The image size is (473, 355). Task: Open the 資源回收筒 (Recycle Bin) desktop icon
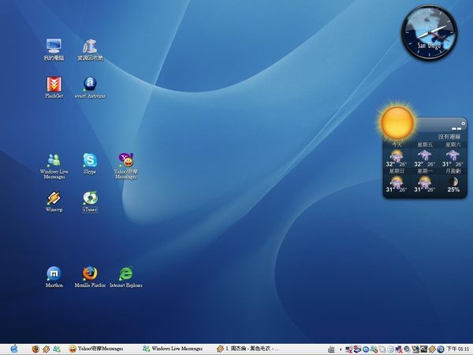tap(90, 50)
